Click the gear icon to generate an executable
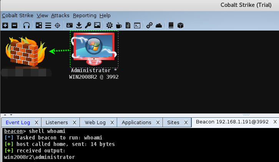Image resolution: width=279 pixels, height=162 pixels. click(x=110, y=26)
